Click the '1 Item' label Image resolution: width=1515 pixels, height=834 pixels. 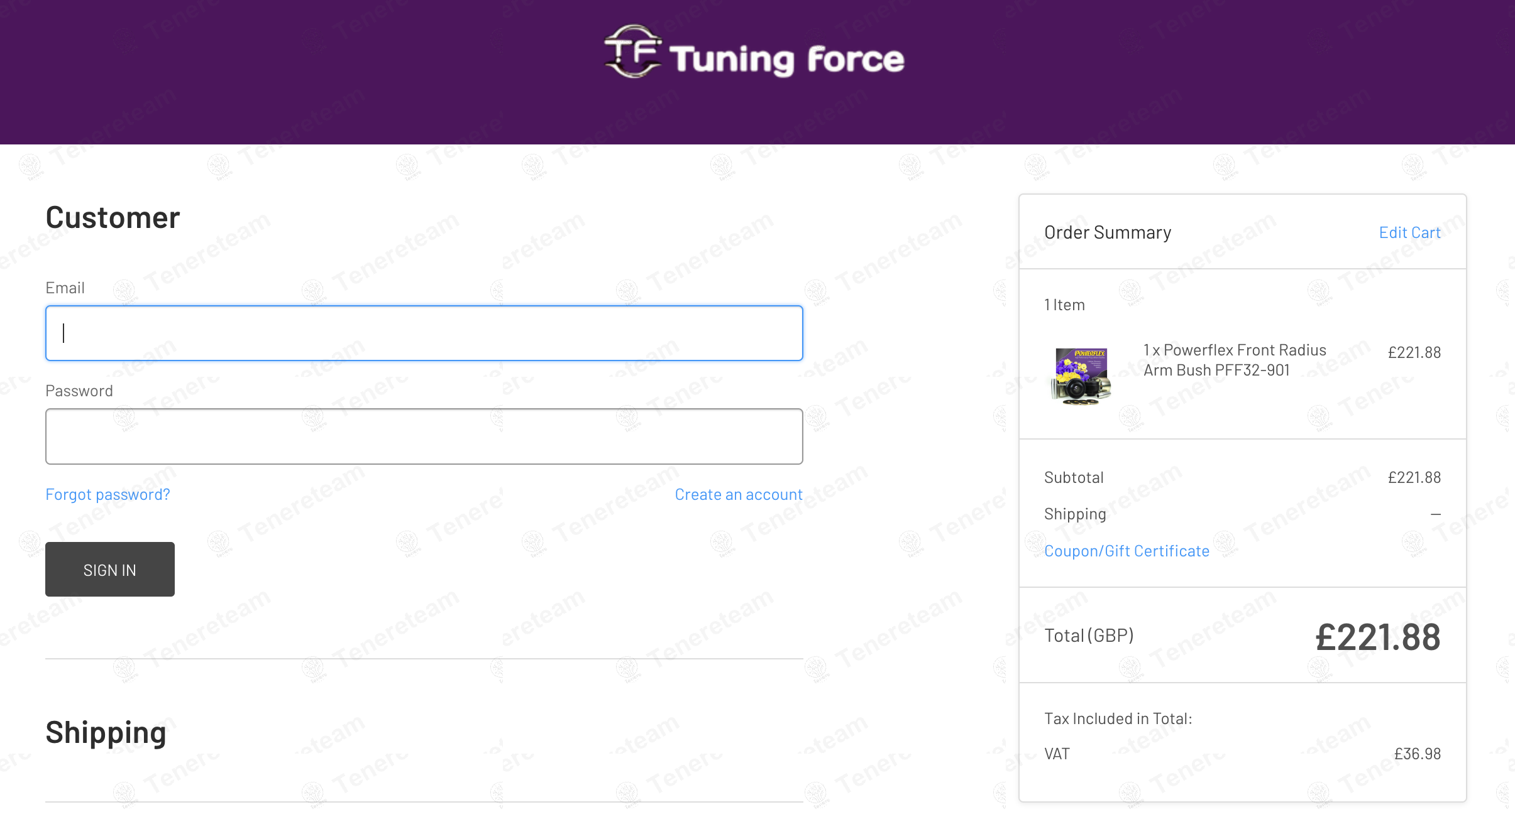coord(1064,305)
